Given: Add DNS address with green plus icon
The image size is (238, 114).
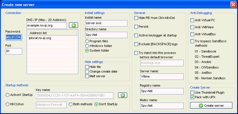Looking at the screenshot, I should pos(73,25).
